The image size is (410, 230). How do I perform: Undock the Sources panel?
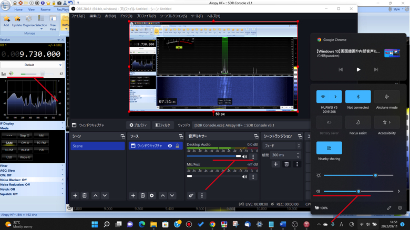[181, 136]
